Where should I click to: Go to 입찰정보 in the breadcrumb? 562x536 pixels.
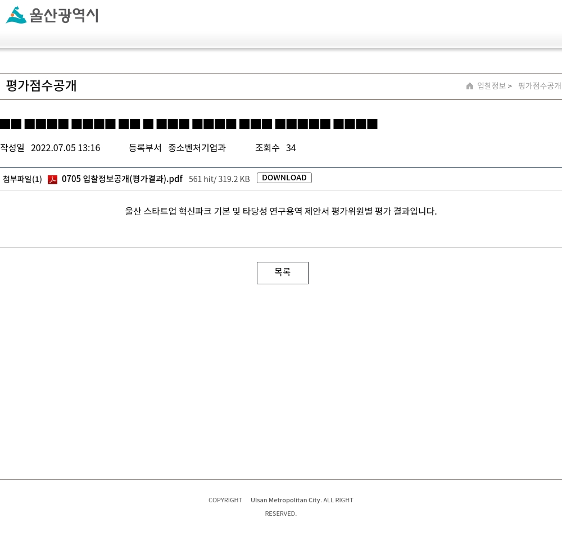pyautogui.click(x=491, y=86)
